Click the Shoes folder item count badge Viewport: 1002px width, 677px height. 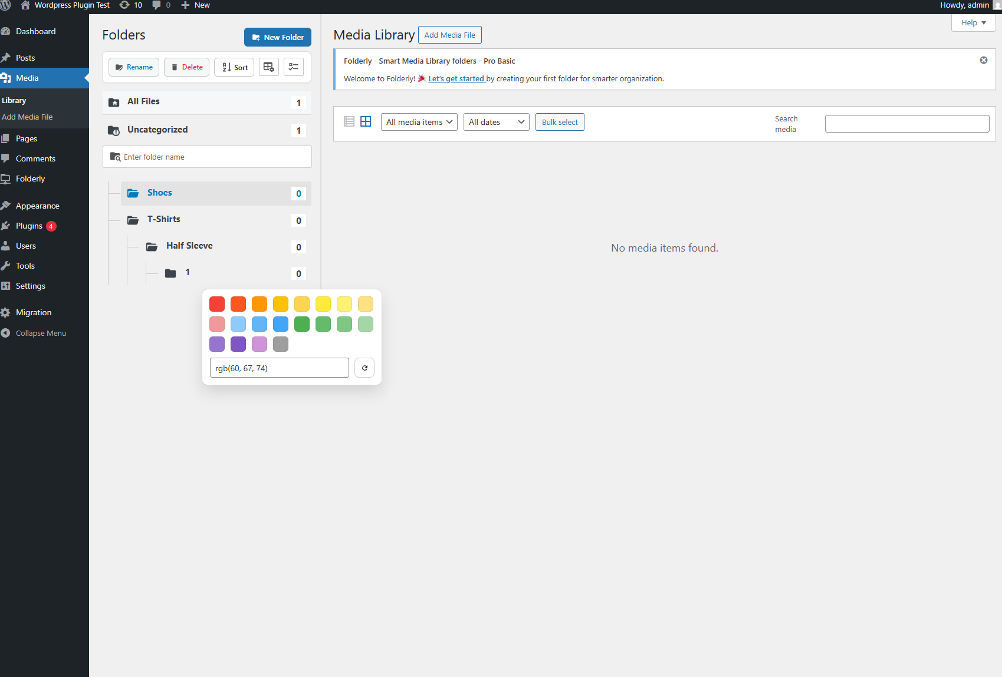298,194
